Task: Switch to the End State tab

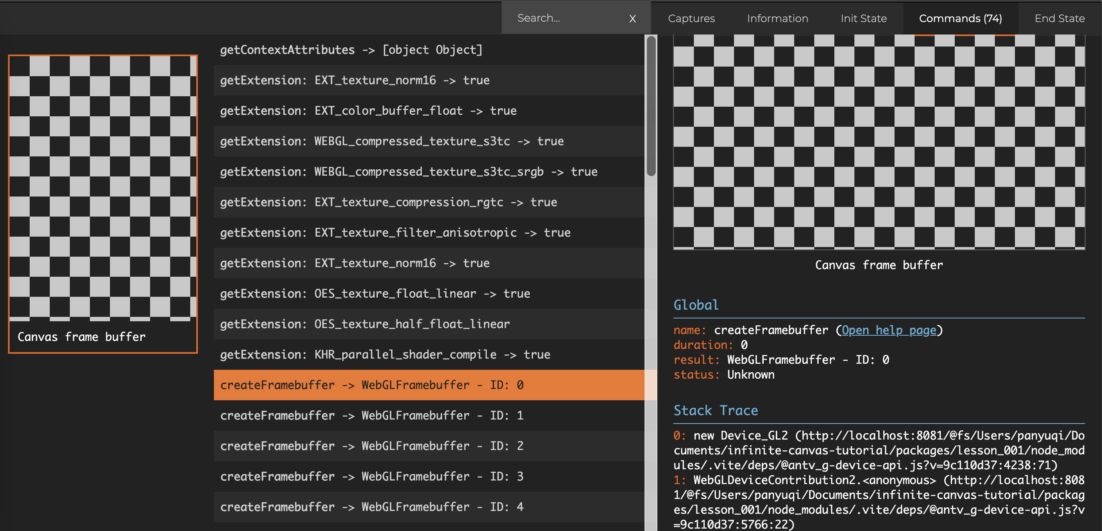Action: click(1059, 18)
